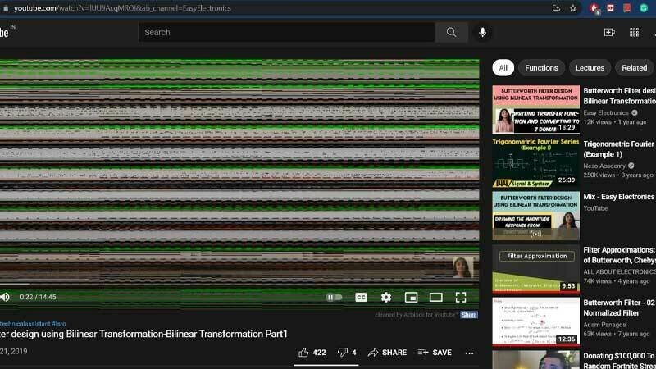The height and width of the screenshot is (369, 656).
Task: Select the Related filter chip
Action: click(634, 68)
